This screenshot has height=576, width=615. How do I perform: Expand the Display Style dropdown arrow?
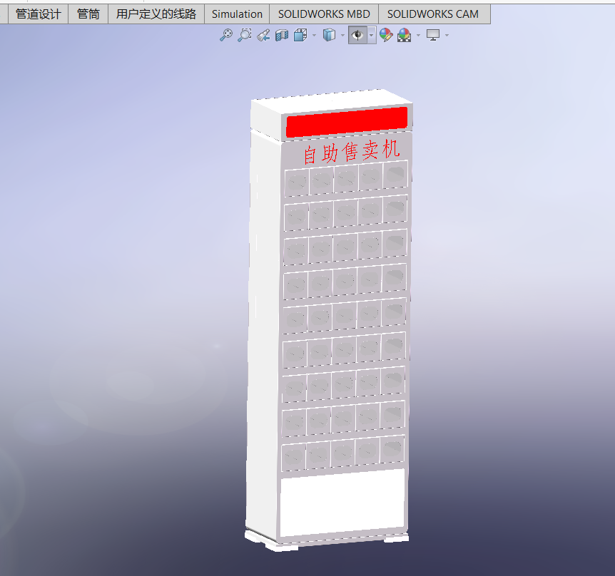342,35
